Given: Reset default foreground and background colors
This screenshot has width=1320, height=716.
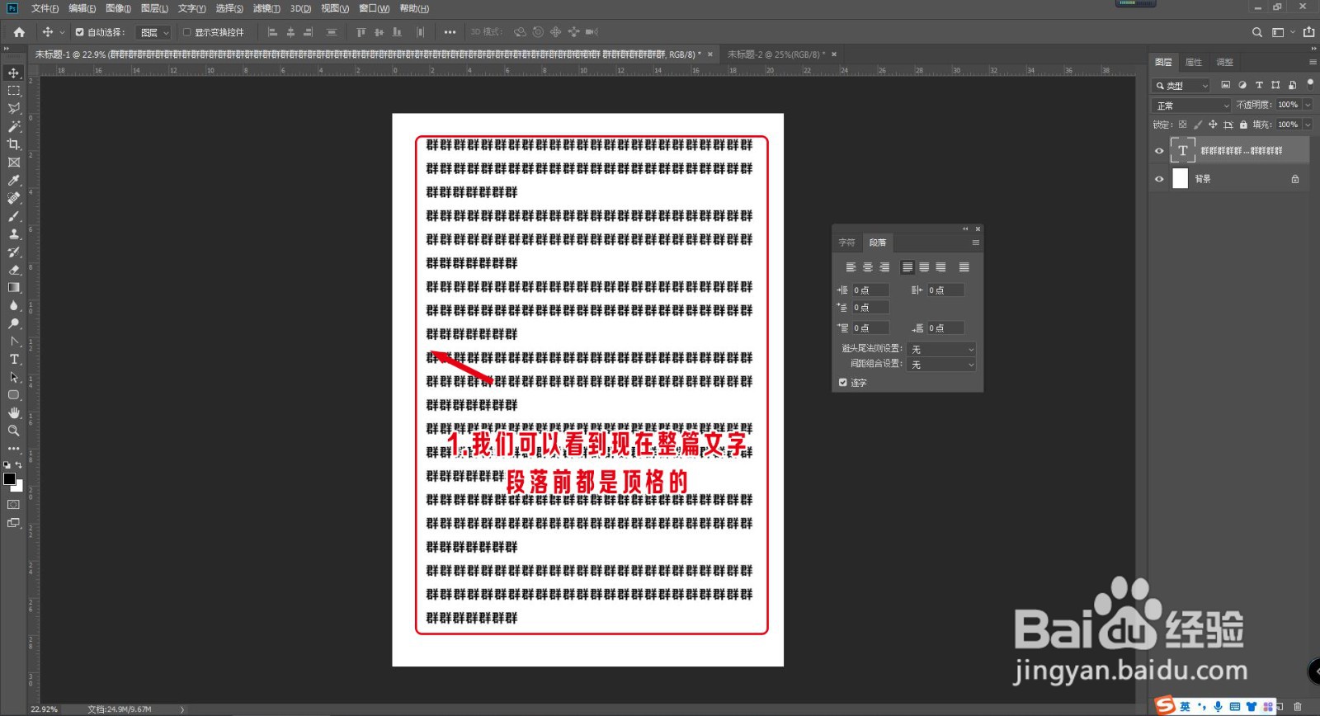Looking at the screenshot, I should click(x=7, y=465).
